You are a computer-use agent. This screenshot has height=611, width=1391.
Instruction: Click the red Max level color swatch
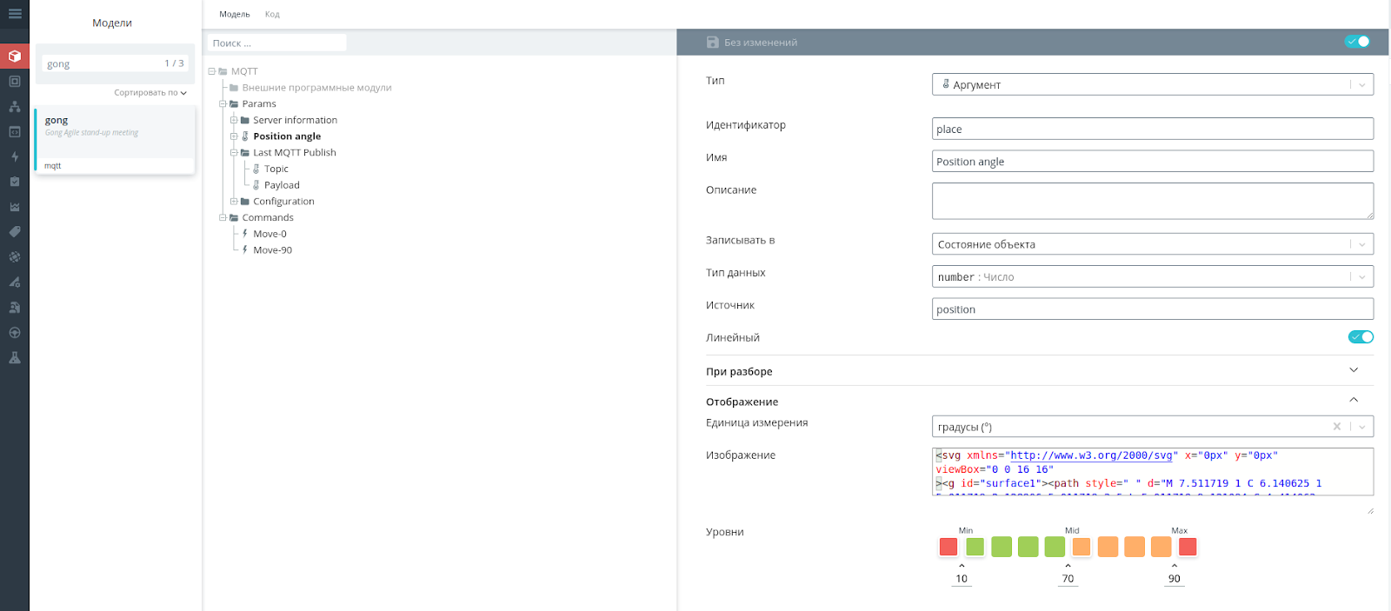1188,547
